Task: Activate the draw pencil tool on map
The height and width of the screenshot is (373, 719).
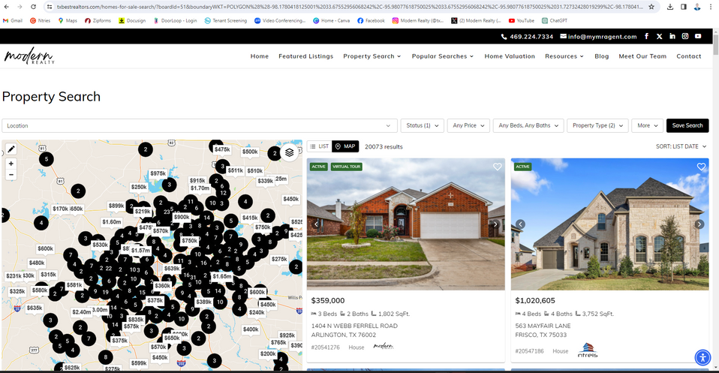Action: pos(11,149)
